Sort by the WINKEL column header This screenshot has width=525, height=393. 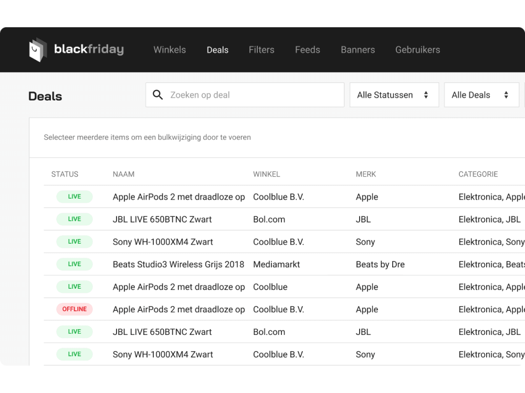pyautogui.click(x=267, y=174)
